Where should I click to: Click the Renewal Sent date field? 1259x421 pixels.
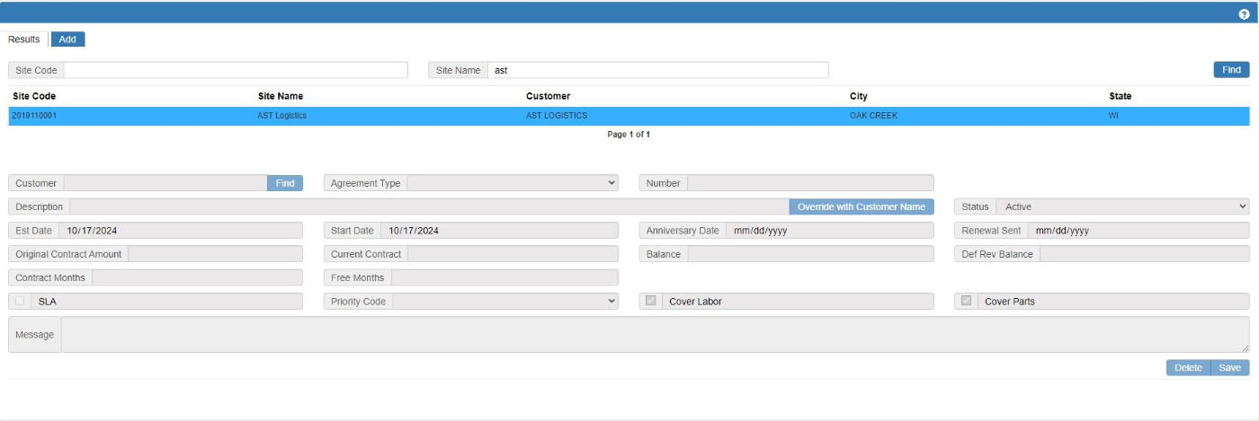coord(1138,231)
